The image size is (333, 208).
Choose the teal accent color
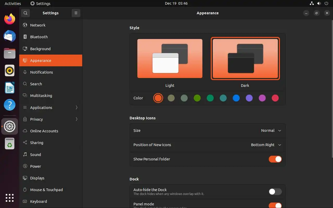(x=223, y=98)
